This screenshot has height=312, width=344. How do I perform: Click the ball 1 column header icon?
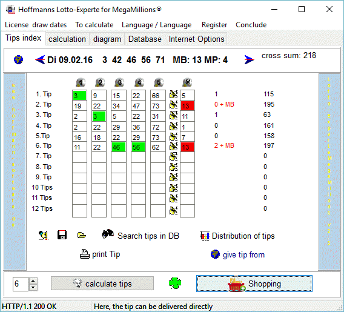(81, 82)
